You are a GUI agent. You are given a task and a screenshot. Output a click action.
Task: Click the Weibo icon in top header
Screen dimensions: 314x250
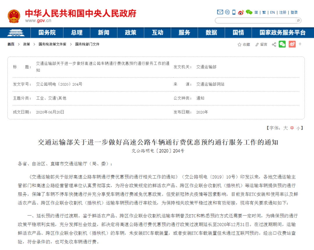(x=241, y=12)
